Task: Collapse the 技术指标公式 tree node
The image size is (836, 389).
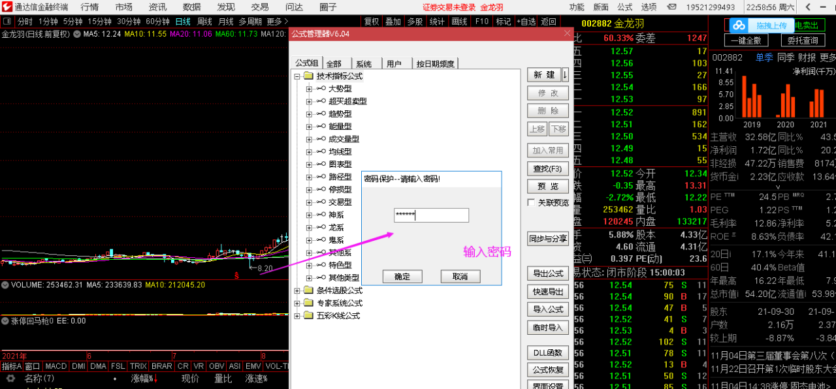Action: [x=297, y=76]
